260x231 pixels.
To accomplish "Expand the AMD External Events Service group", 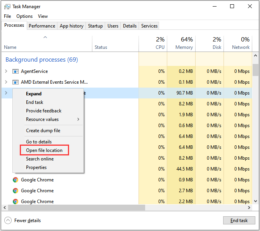I will pyautogui.click(x=6, y=82).
